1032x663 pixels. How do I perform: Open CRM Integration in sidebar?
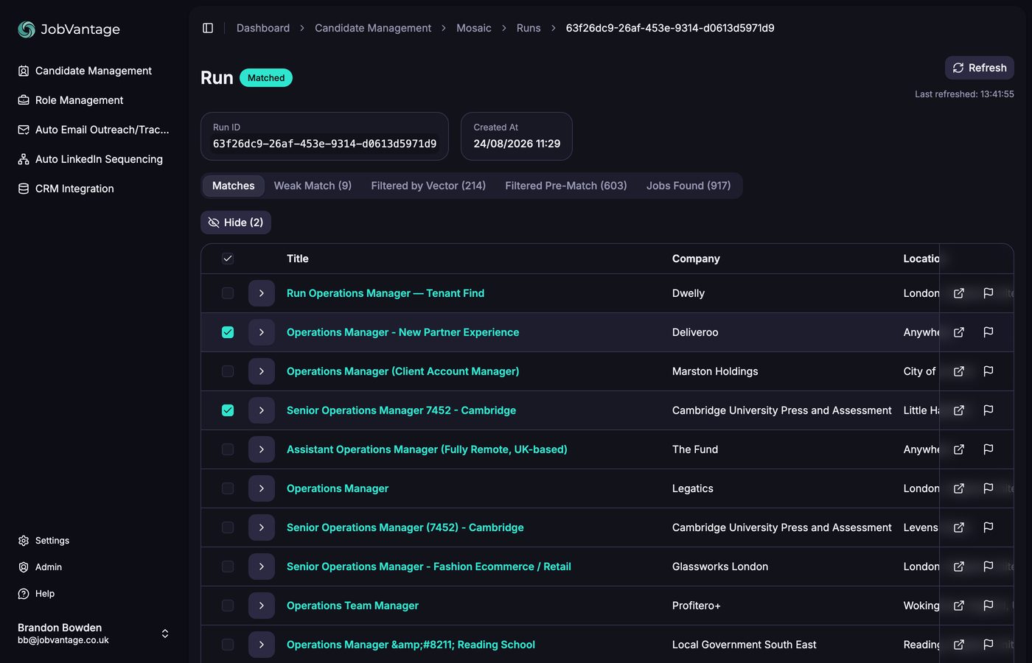(x=66, y=189)
